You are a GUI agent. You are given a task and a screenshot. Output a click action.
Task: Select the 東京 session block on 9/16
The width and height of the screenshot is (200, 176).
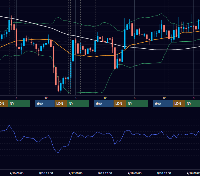[x=45, y=104]
